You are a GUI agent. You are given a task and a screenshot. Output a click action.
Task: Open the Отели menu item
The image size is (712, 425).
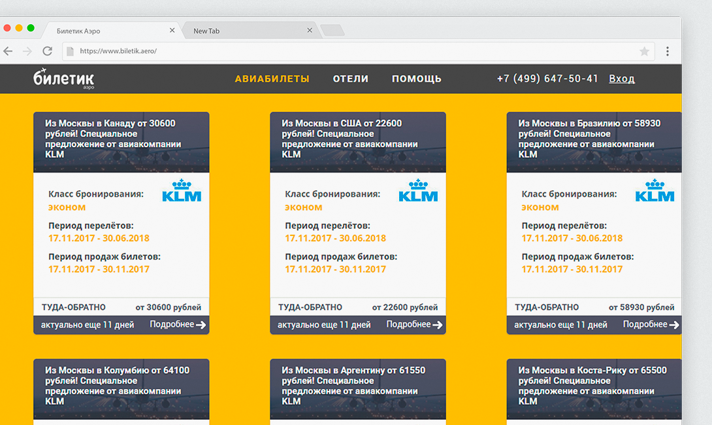[x=351, y=78]
